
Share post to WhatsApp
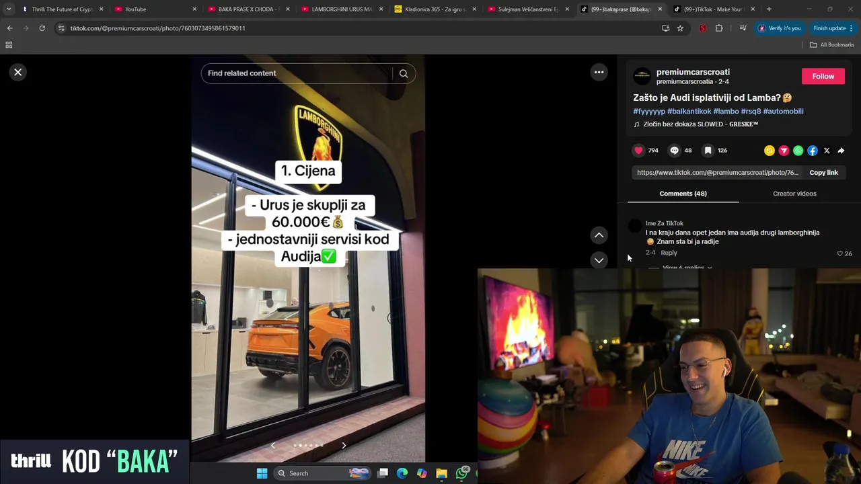[x=798, y=151]
